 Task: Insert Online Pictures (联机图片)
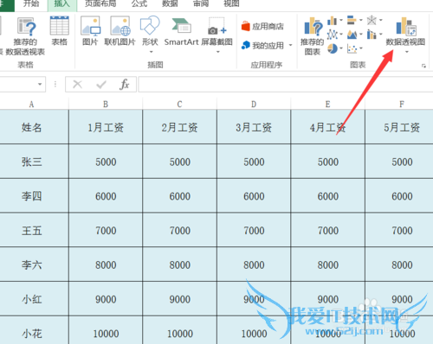coord(120,31)
